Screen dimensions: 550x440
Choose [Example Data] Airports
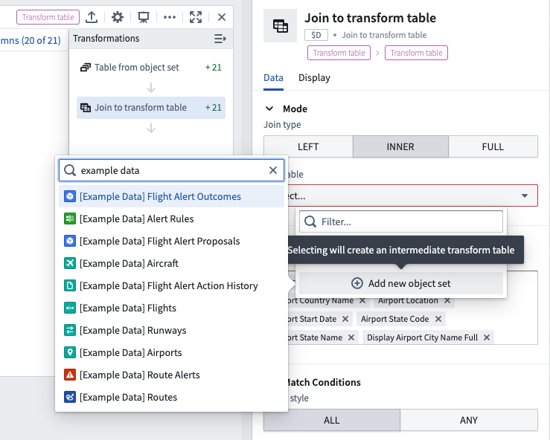171,353
